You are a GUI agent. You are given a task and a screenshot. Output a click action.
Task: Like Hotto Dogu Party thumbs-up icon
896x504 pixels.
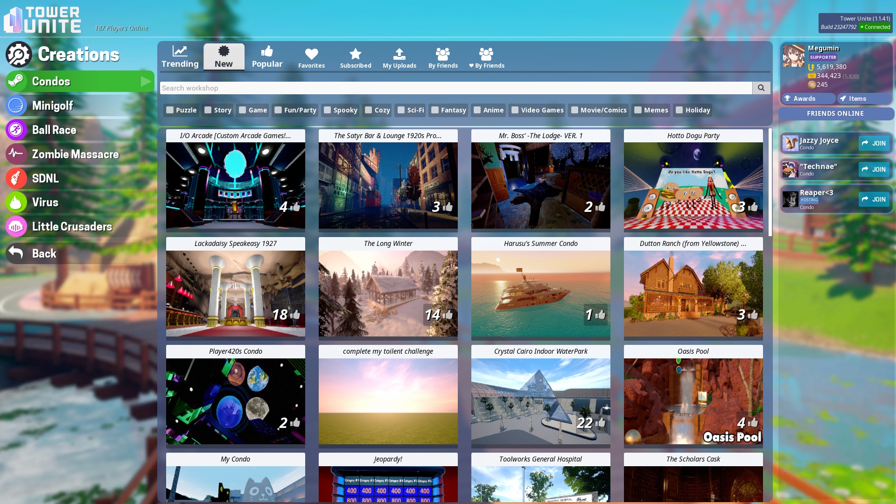[x=753, y=206]
